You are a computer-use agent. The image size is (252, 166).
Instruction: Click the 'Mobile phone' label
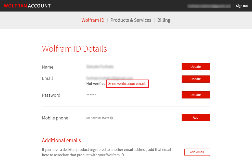point(55,118)
